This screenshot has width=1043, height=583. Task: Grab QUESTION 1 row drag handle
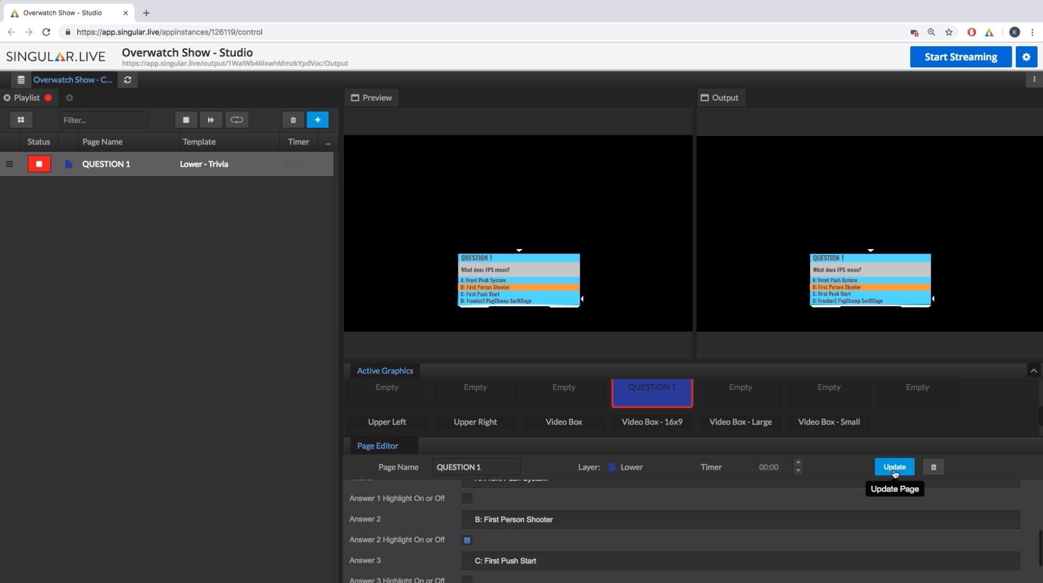(x=9, y=164)
